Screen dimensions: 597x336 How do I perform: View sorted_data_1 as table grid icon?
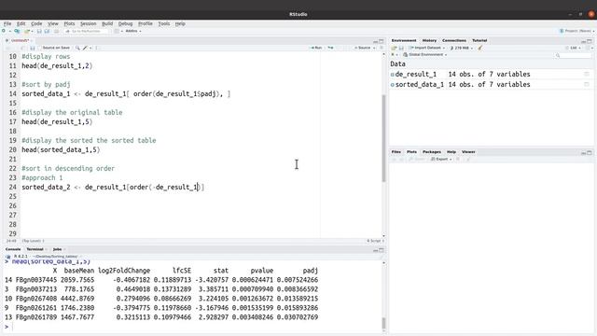[587, 84]
